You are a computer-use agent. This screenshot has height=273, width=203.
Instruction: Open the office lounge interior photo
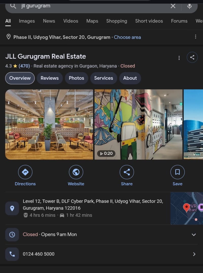click(49, 124)
